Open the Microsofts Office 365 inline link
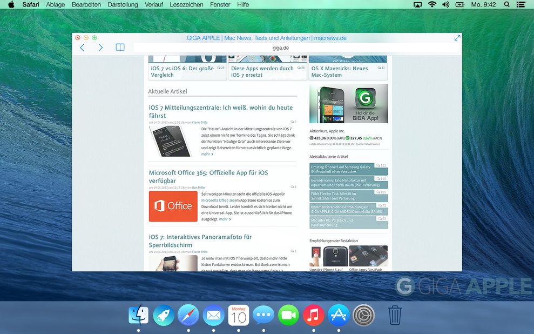Screen dimensions: 534x334 (x=218, y=201)
